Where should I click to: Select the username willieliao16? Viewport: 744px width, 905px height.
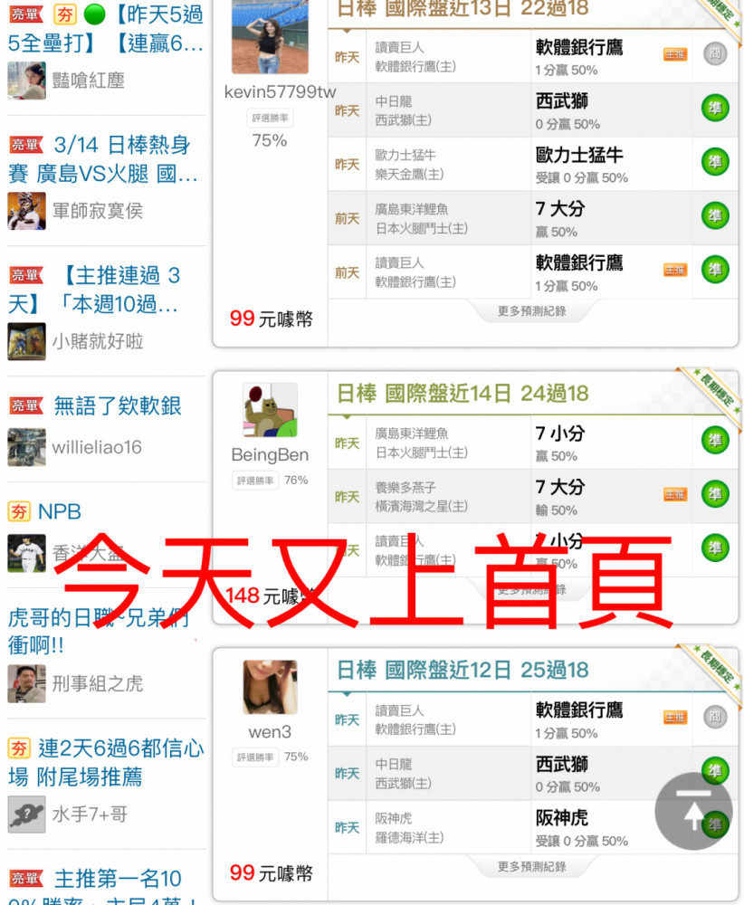pos(97,447)
